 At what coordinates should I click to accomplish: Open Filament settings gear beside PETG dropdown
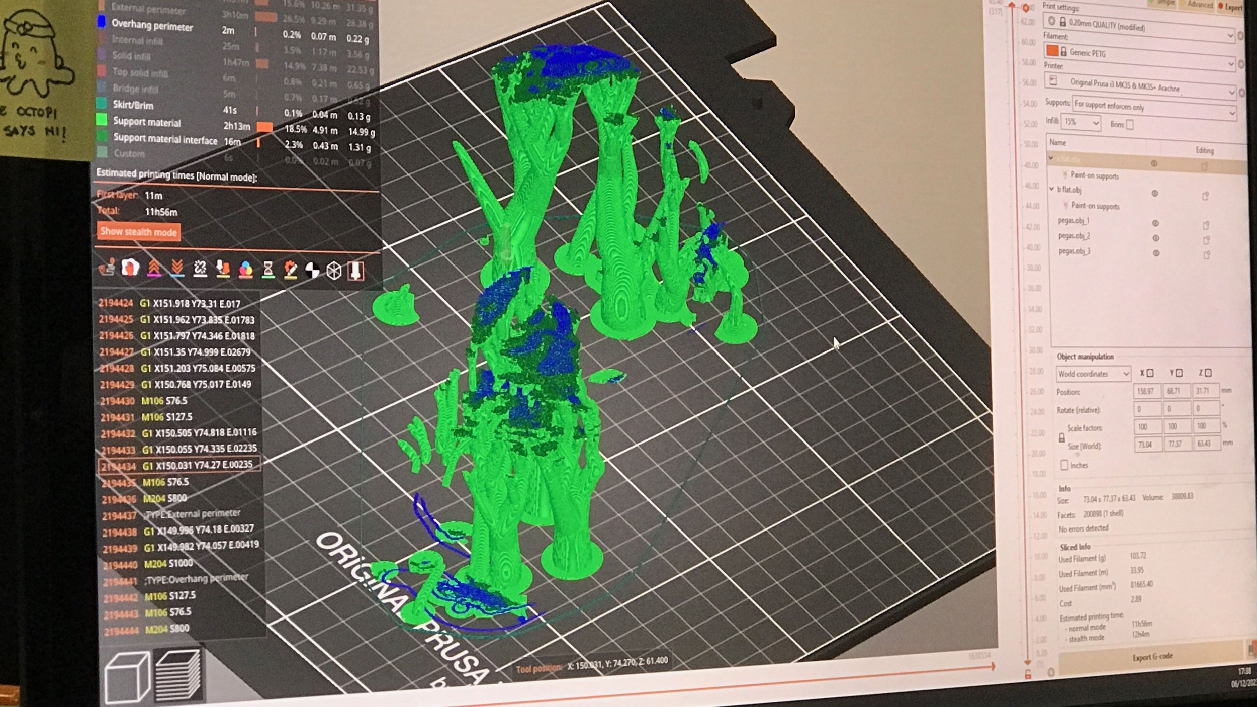point(1241,64)
